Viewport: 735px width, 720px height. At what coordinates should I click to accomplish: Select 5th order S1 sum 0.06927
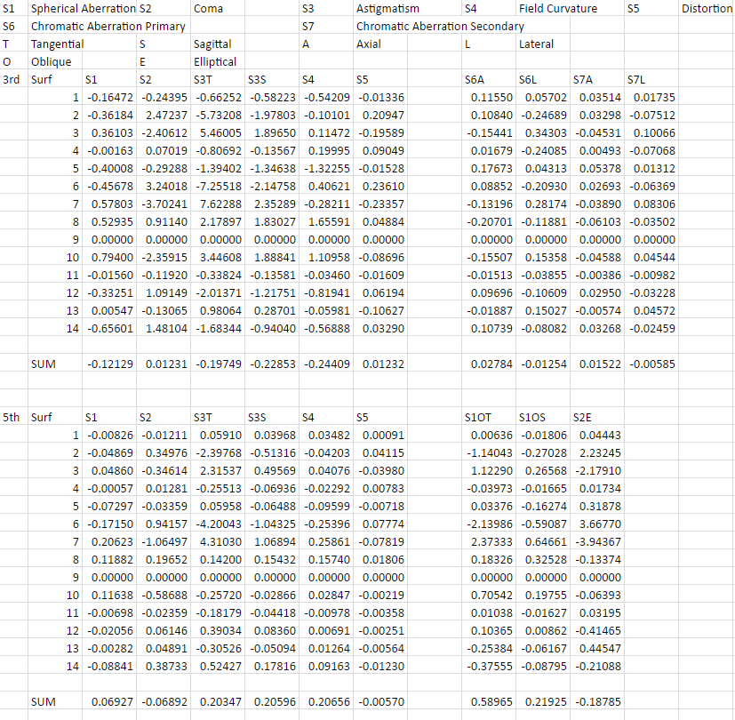(x=109, y=701)
